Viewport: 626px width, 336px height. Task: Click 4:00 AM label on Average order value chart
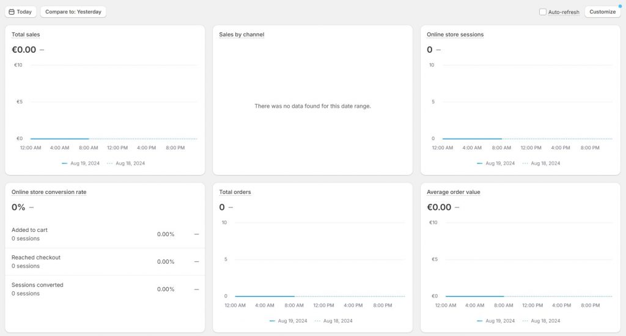point(474,305)
